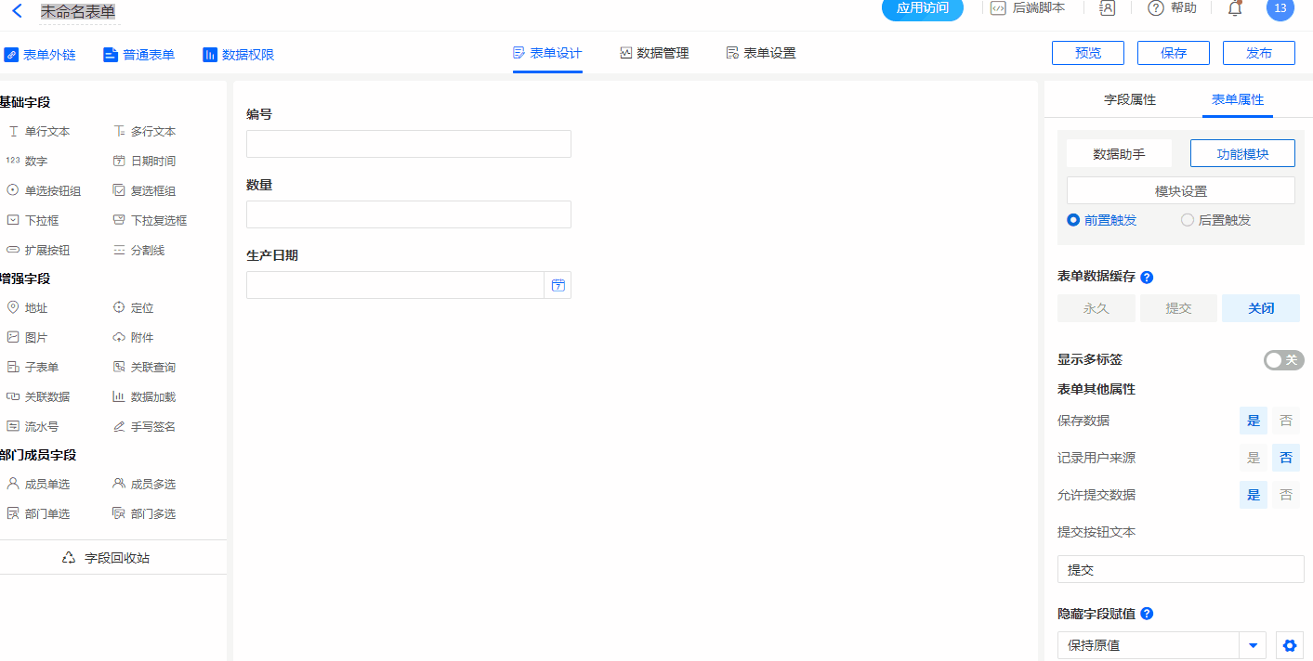
Task: Select the 后置触发 radio option
Action: point(1187,220)
